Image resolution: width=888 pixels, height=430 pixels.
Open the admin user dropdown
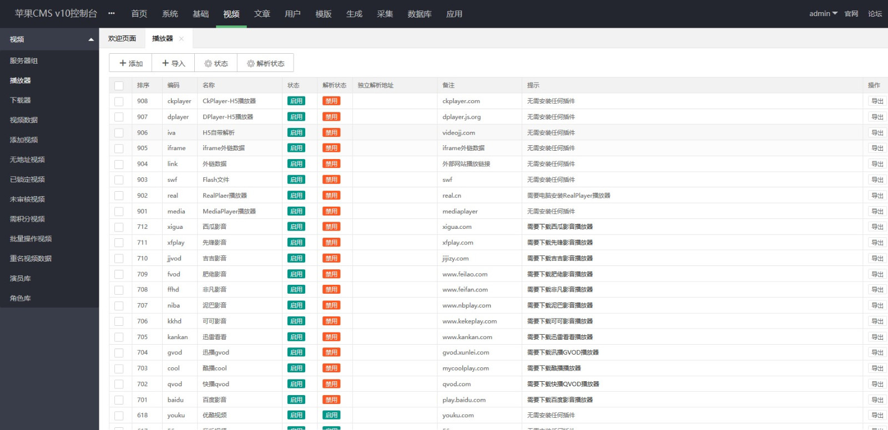point(823,14)
